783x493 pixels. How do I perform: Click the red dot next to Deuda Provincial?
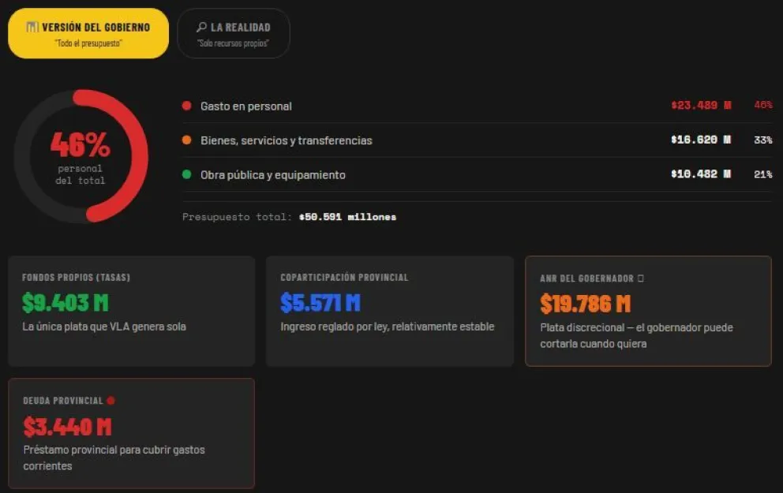pos(111,401)
